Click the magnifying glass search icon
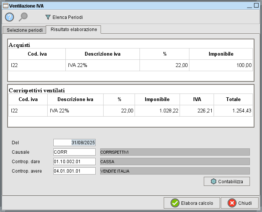The image size is (262, 212). (x=23, y=17)
